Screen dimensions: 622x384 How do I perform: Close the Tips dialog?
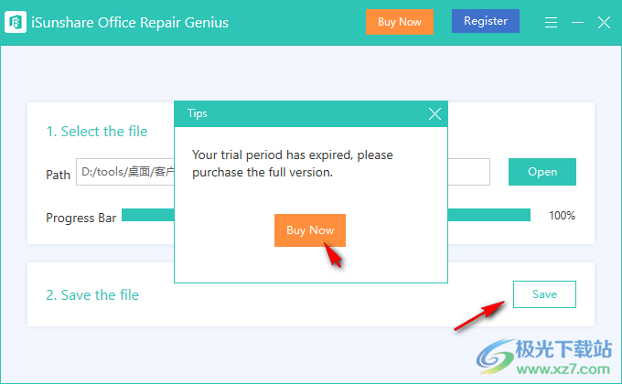(434, 114)
